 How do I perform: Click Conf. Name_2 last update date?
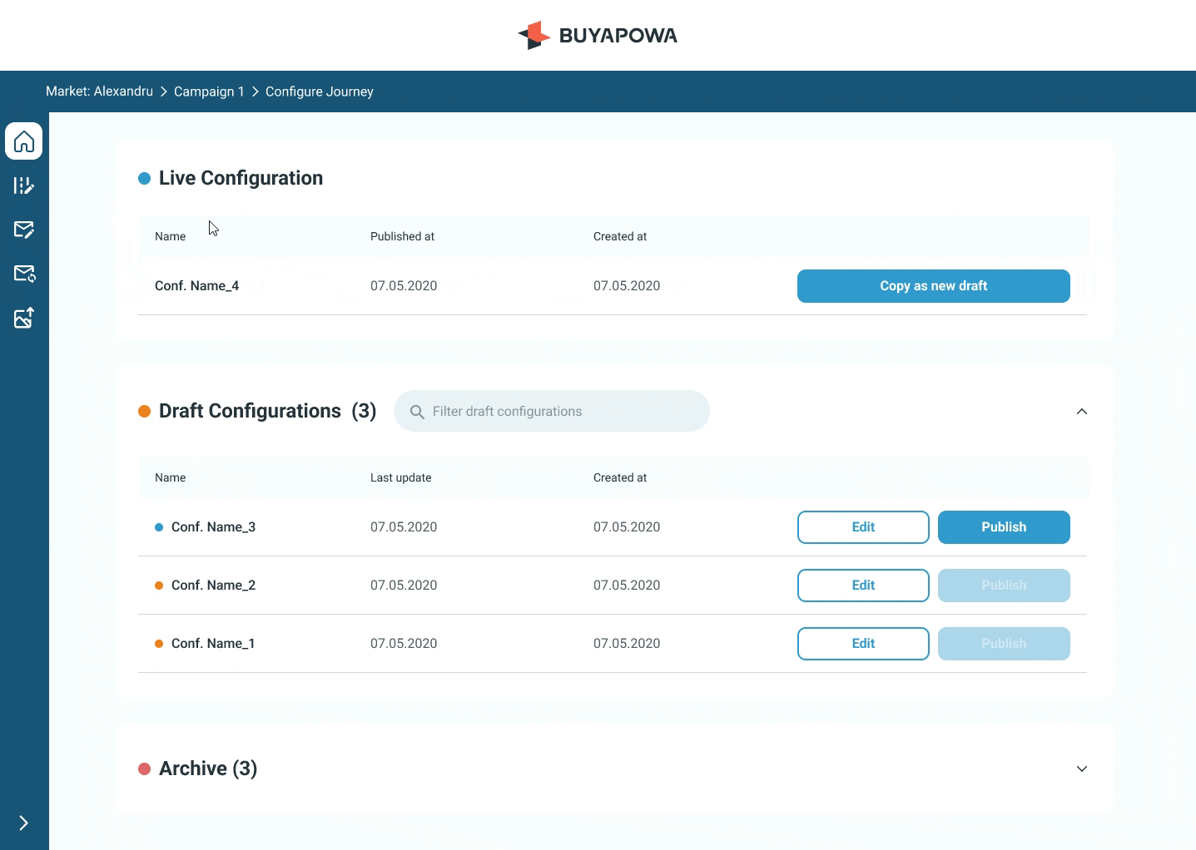point(404,586)
